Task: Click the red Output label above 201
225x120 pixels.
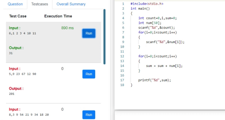Action: point(16,89)
